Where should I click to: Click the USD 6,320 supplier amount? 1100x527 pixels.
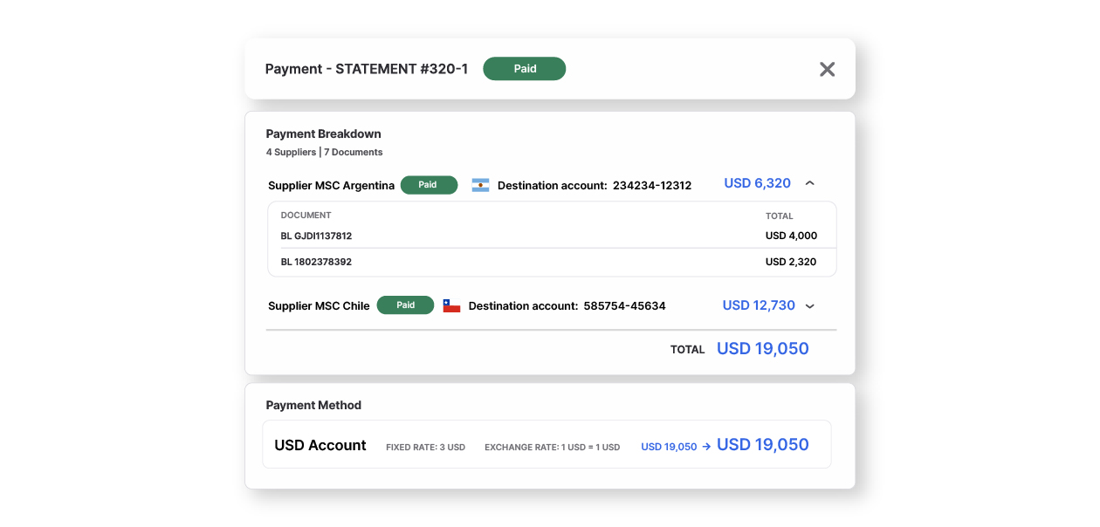[757, 183]
